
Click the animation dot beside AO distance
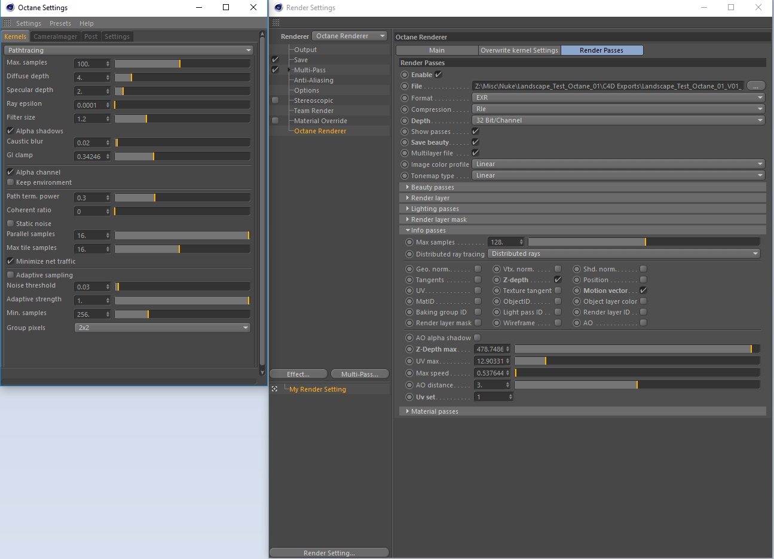(x=409, y=385)
